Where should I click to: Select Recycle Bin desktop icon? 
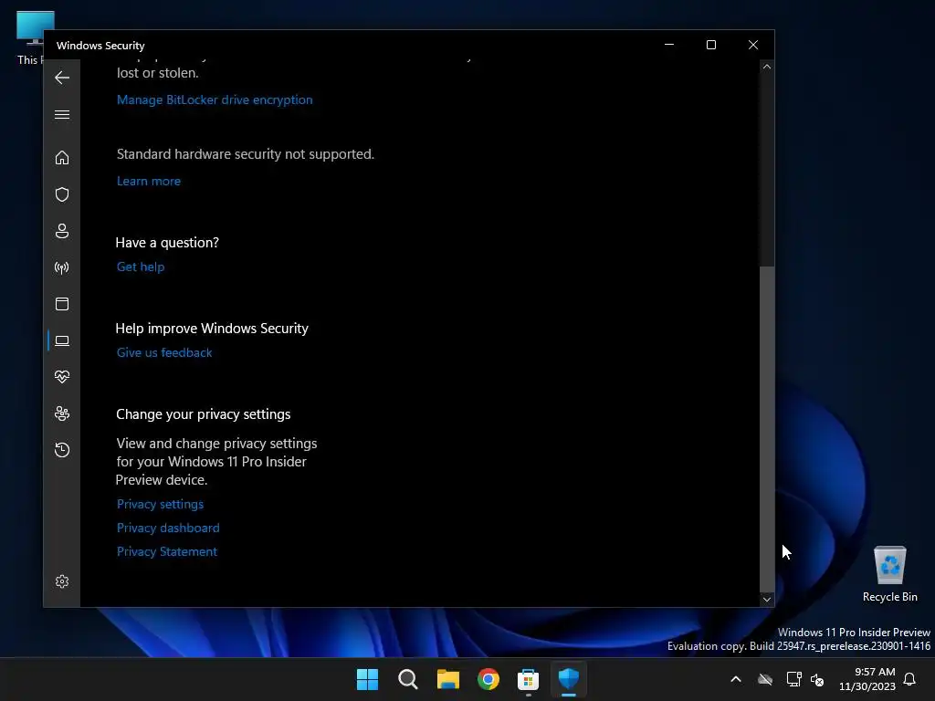click(889, 573)
